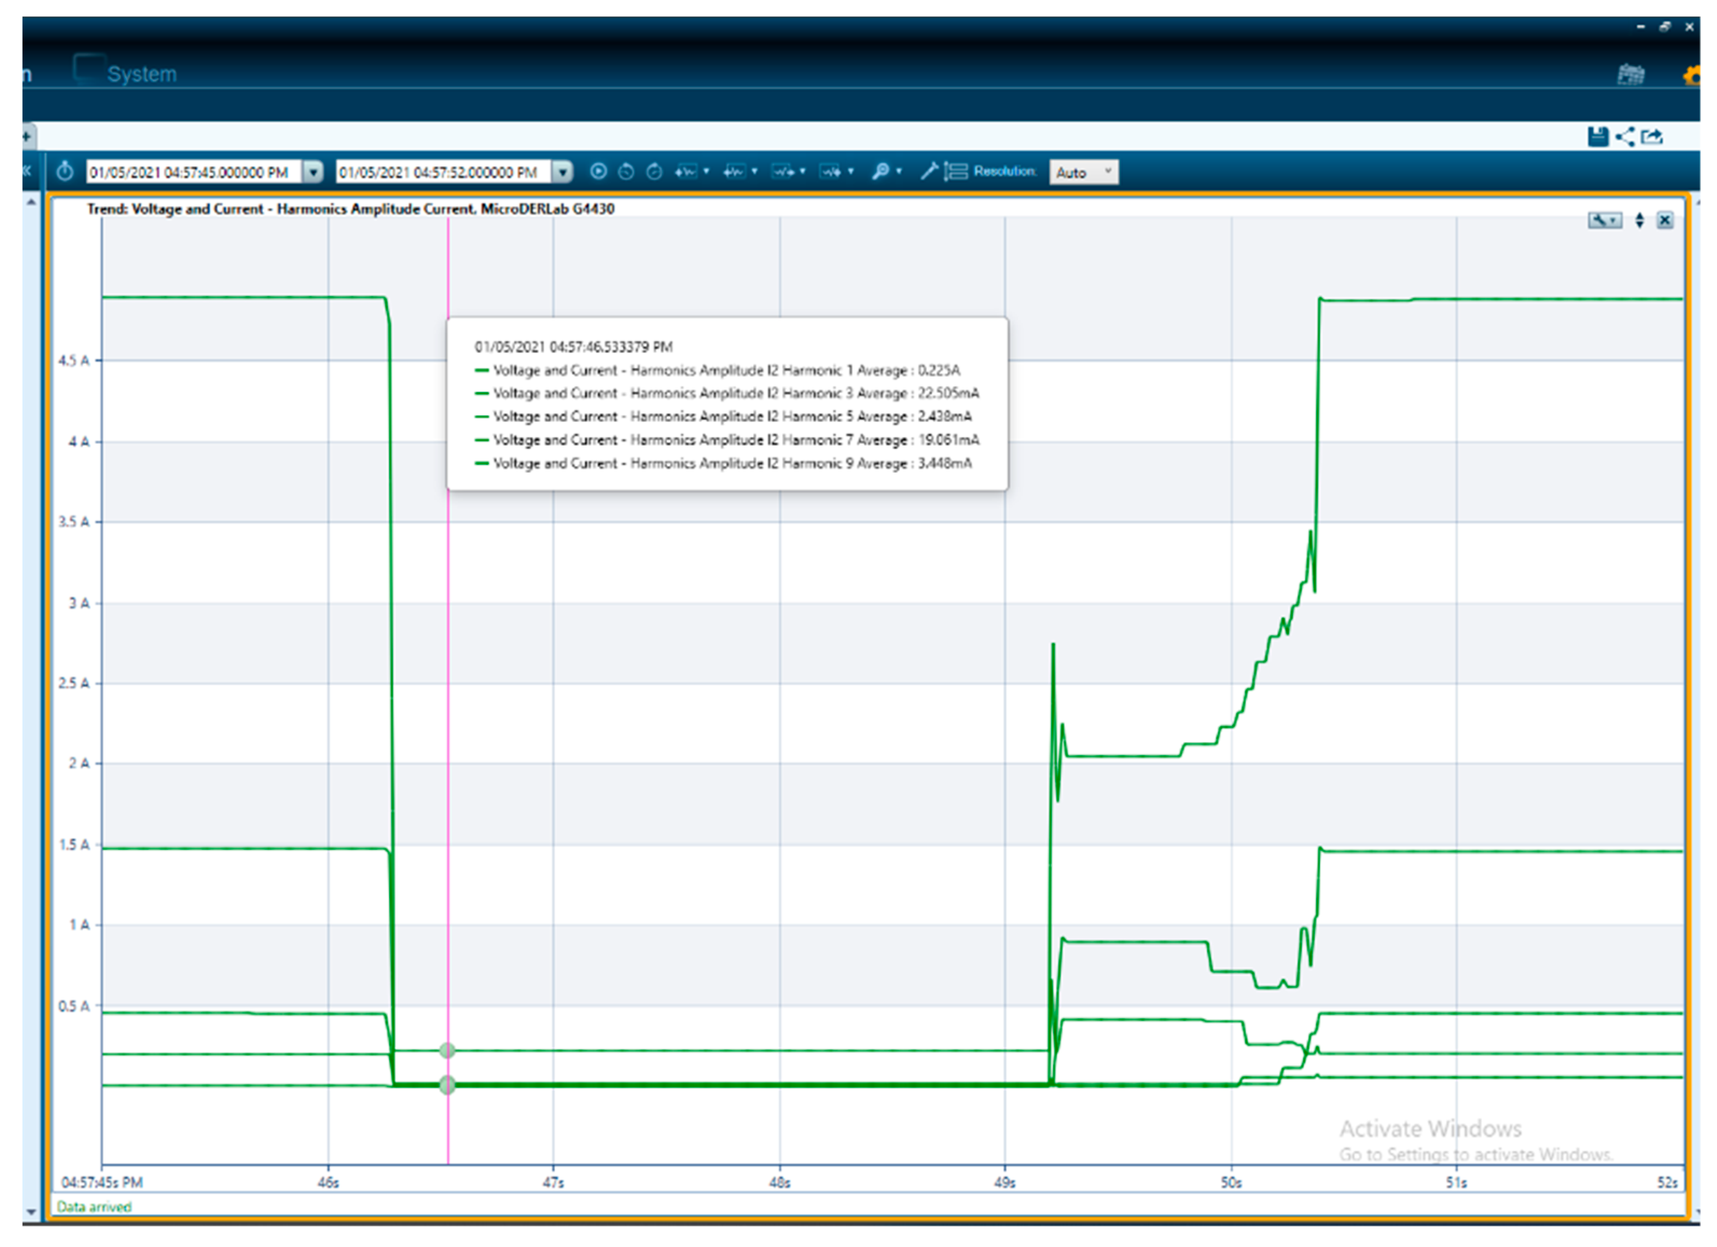Click the chart up-down reorder arrows
Image resolution: width=1717 pixels, height=1247 pixels.
1639,220
